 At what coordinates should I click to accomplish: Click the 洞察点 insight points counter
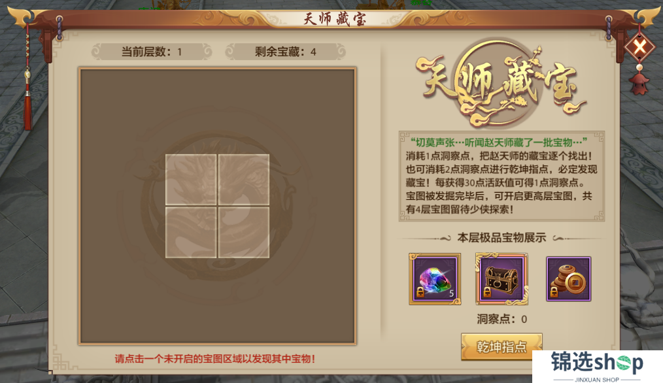coord(502,319)
